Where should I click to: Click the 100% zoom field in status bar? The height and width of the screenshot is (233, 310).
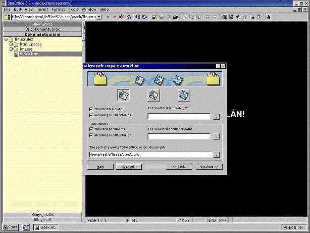(x=184, y=220)
